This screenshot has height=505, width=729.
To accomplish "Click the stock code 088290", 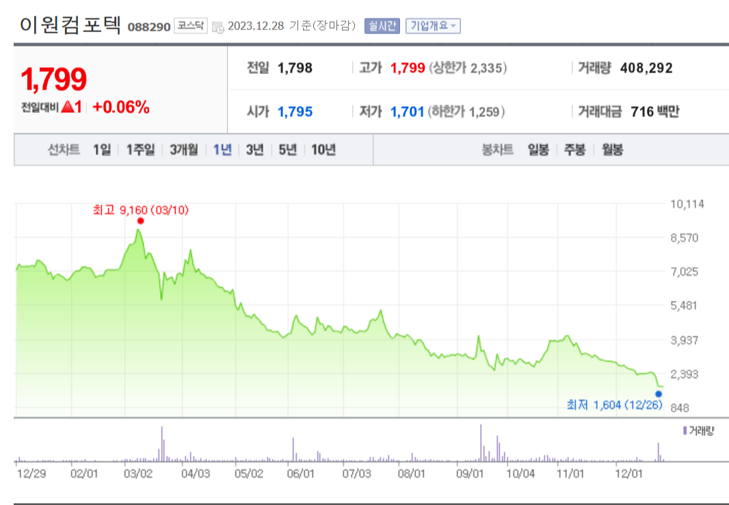I will click(149, 27).
